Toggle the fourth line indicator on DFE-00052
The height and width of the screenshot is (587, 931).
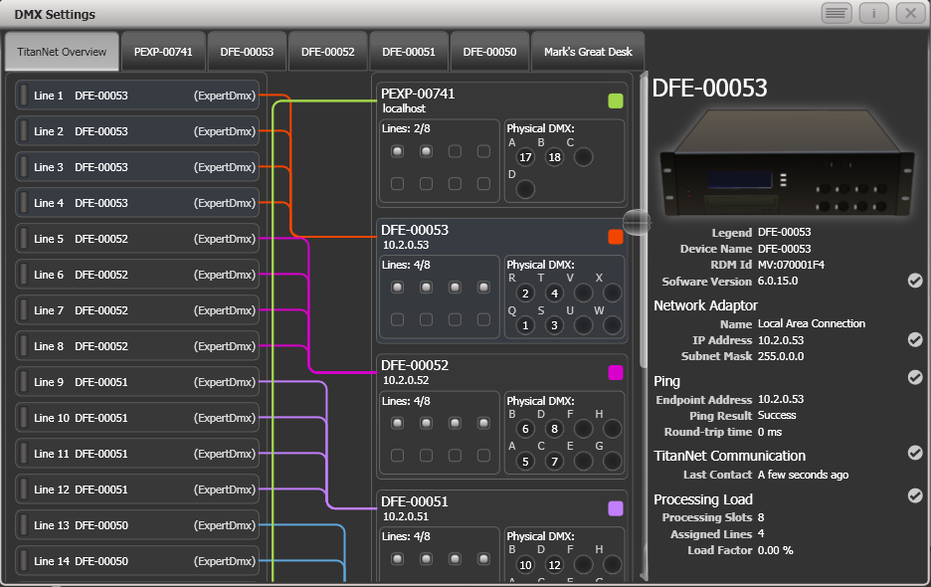pyautogui.click(x=481, y=425)
